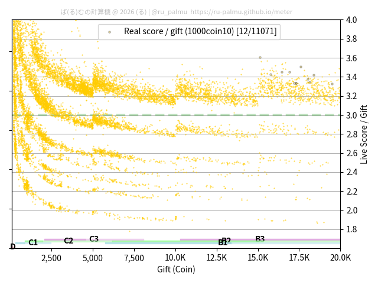Click the 4.0 y-axis tick label
The width and height of the screenshot is (378, 283).
tap(351, 20)
